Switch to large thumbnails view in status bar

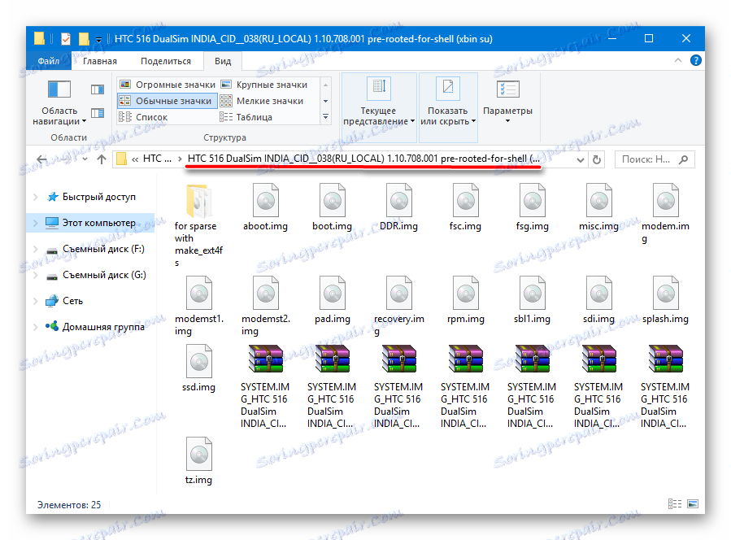point(693,503)
